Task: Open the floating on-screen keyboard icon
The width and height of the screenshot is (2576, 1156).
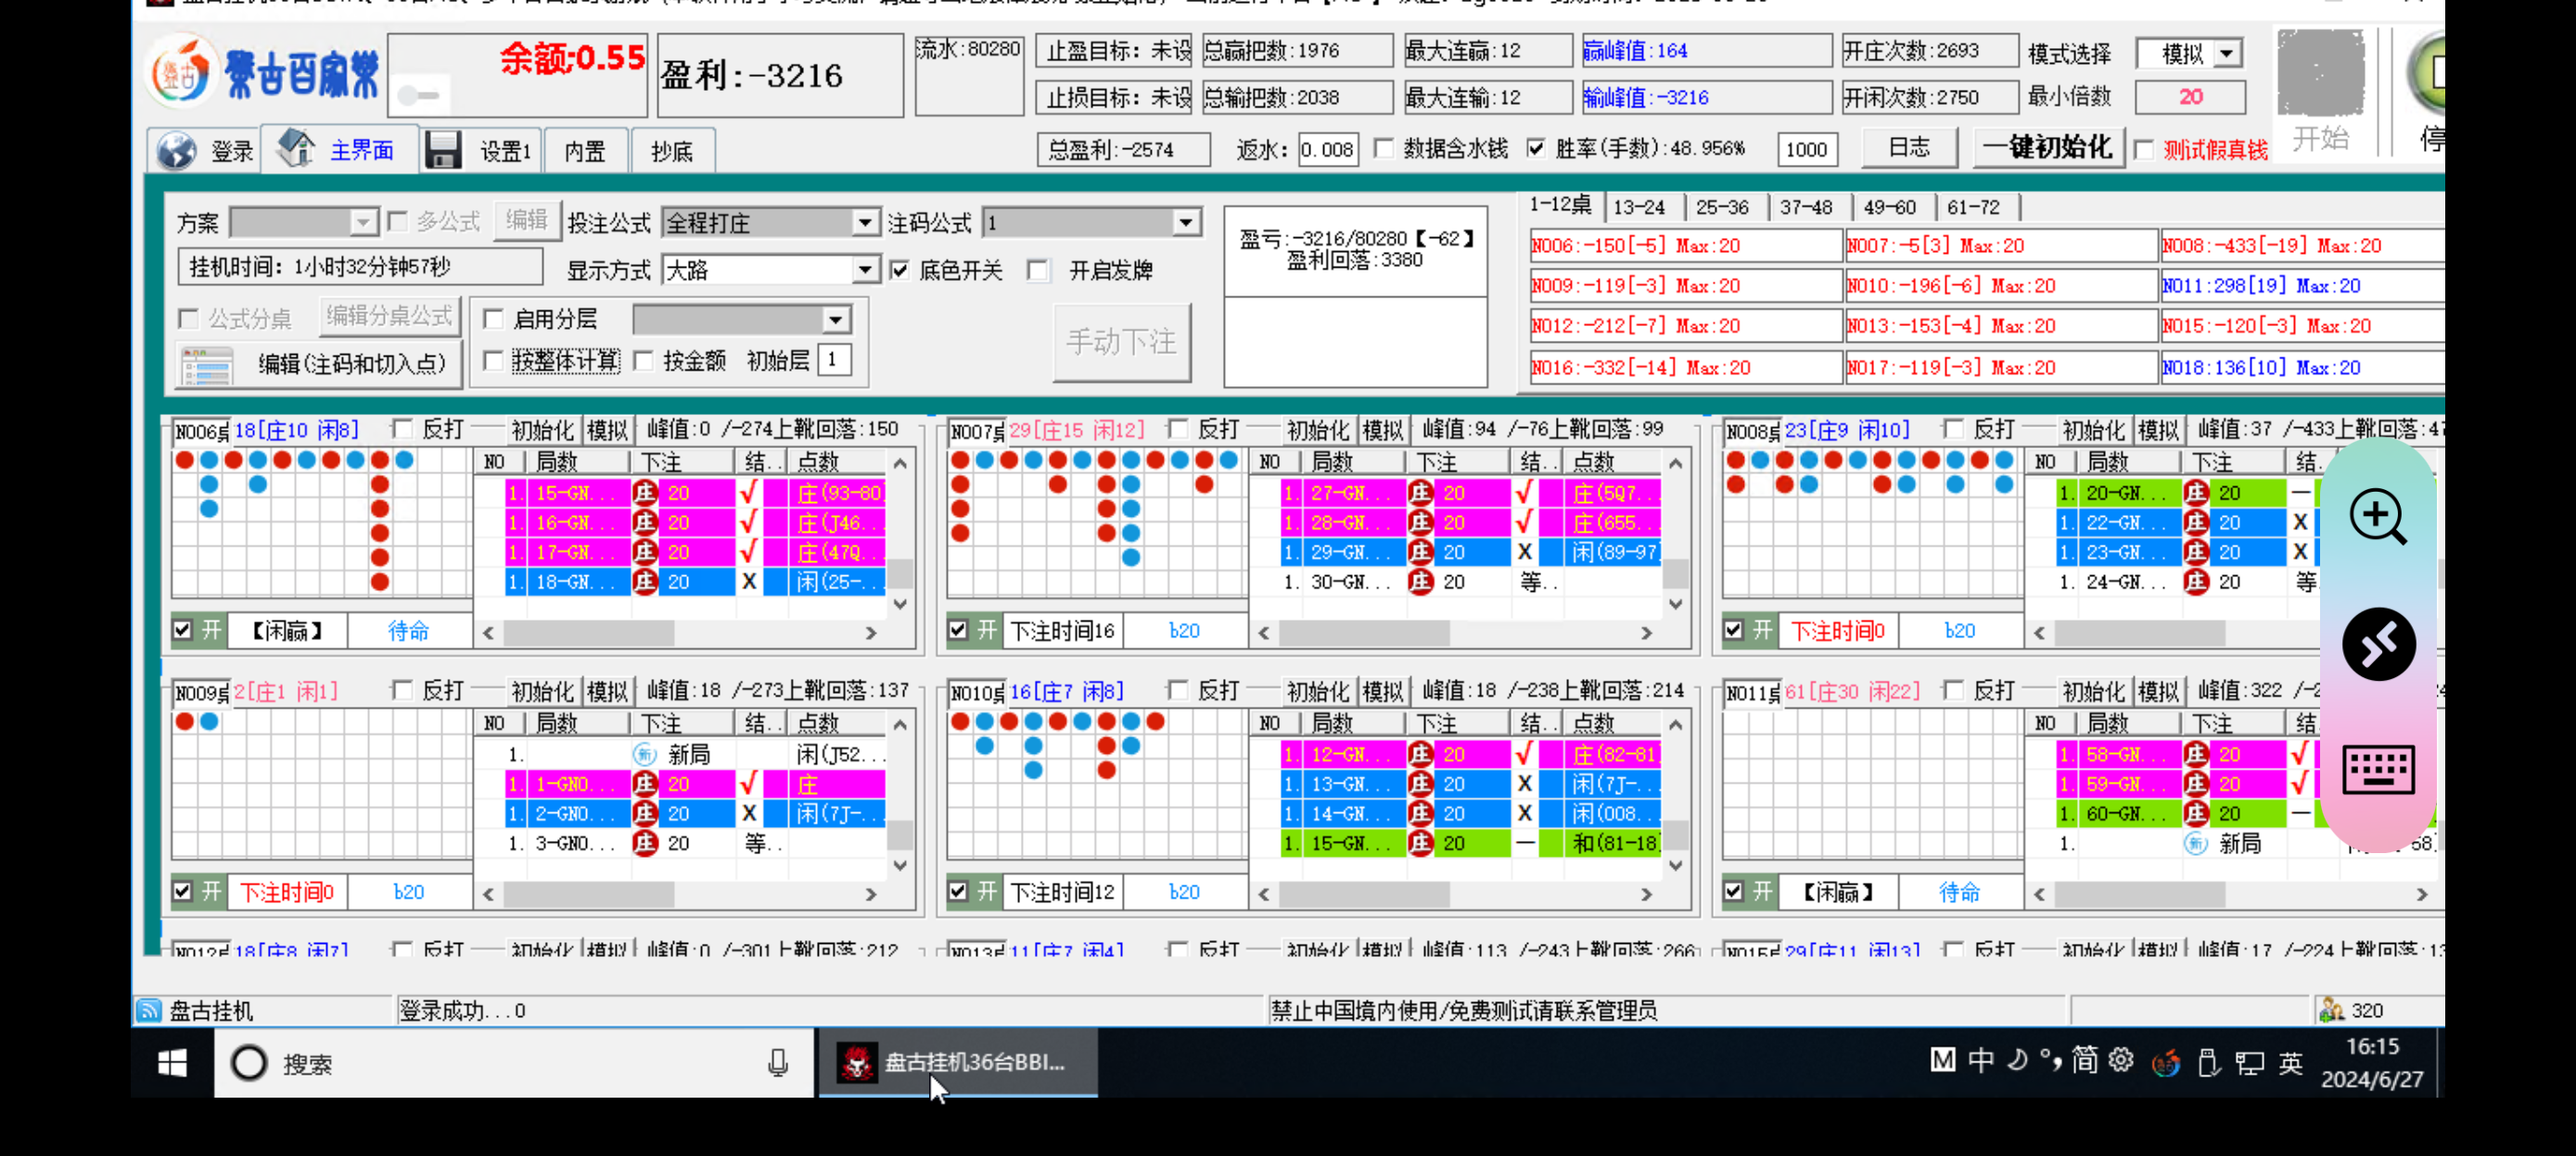Action: click(x=2379, y=768)
